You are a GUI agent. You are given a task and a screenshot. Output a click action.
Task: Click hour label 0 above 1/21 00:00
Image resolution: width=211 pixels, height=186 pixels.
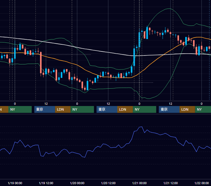click(x=139, y=104)
